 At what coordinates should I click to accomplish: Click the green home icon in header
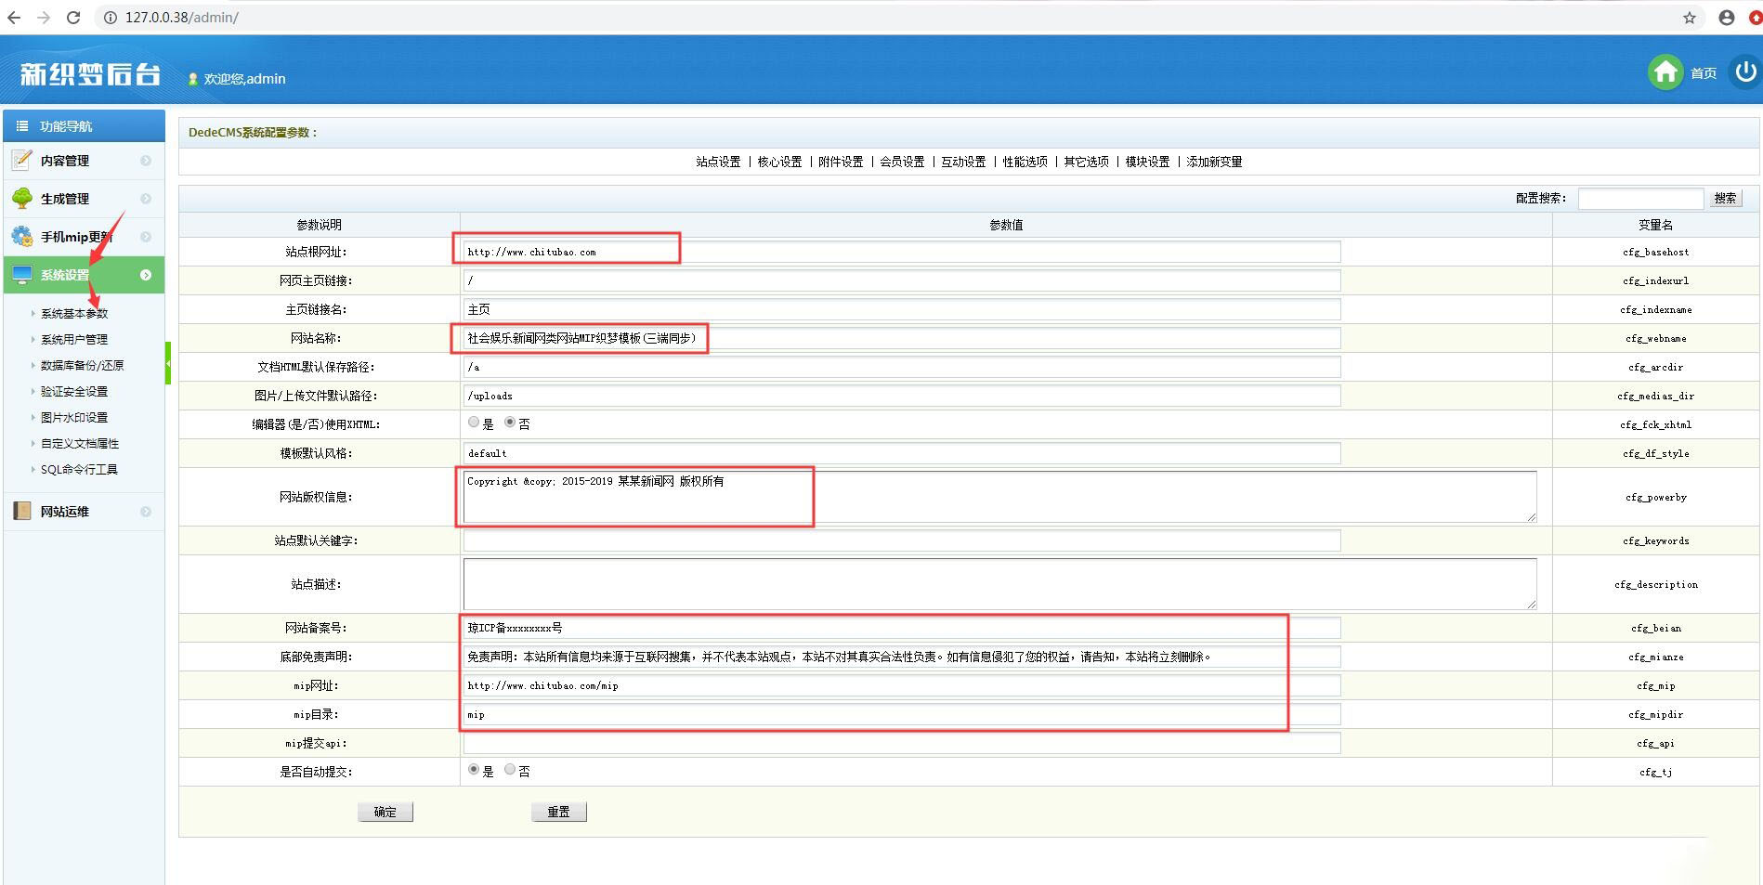(1665, 72)
